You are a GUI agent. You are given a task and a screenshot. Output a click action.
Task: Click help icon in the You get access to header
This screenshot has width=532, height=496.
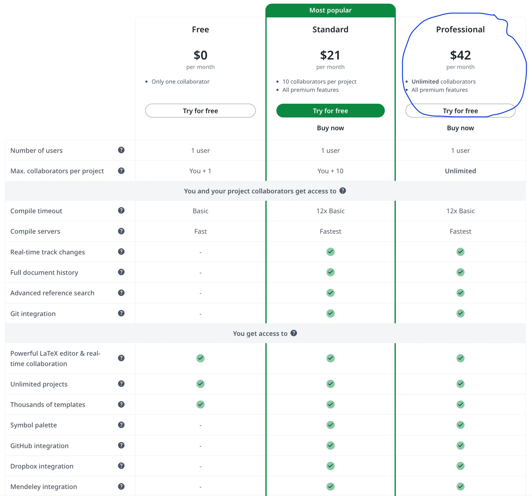[x=294, y=333]
